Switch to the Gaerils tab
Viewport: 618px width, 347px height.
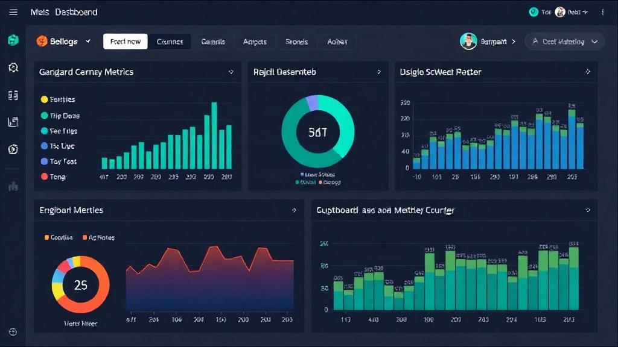(x=213, y=42)
